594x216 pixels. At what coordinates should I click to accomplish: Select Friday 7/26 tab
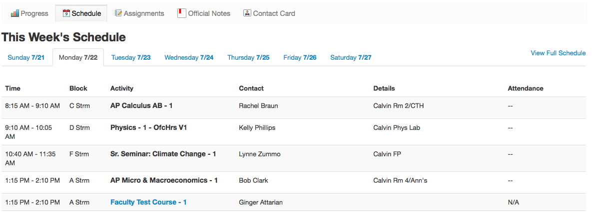[300, 57]
